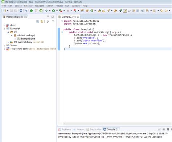Open the Run dropdown arrow
172x142 pixels.
[57, 11]
